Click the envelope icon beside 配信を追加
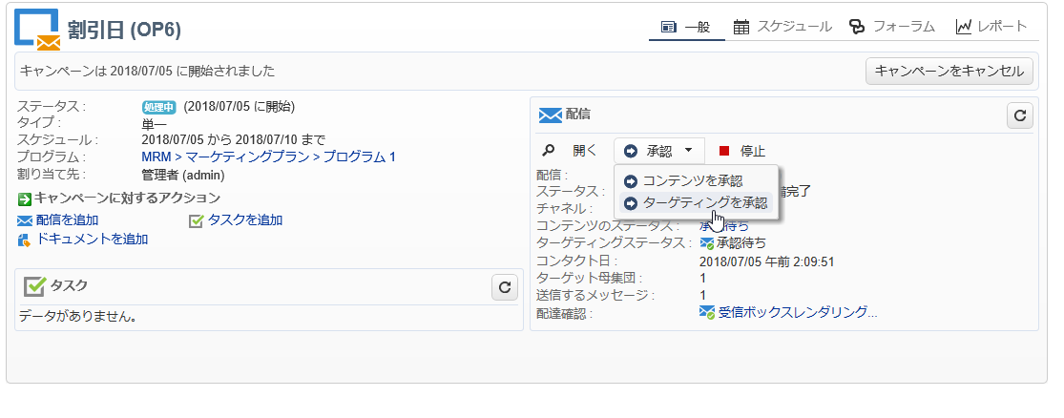 25,220
